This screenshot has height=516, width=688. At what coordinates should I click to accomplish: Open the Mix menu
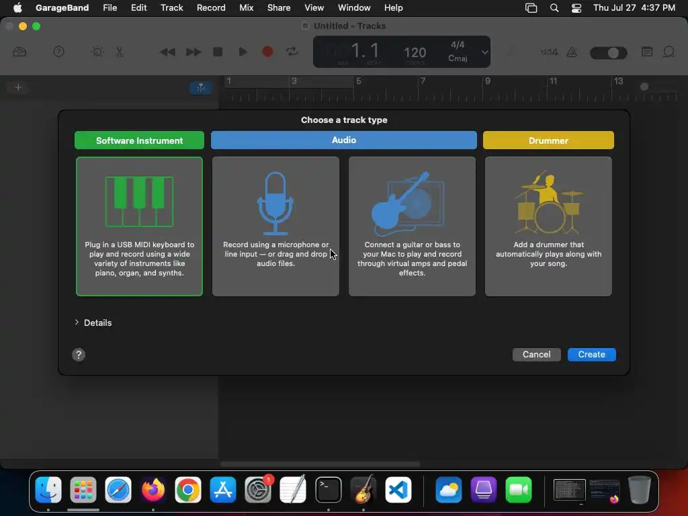click(x=246, y=7)
